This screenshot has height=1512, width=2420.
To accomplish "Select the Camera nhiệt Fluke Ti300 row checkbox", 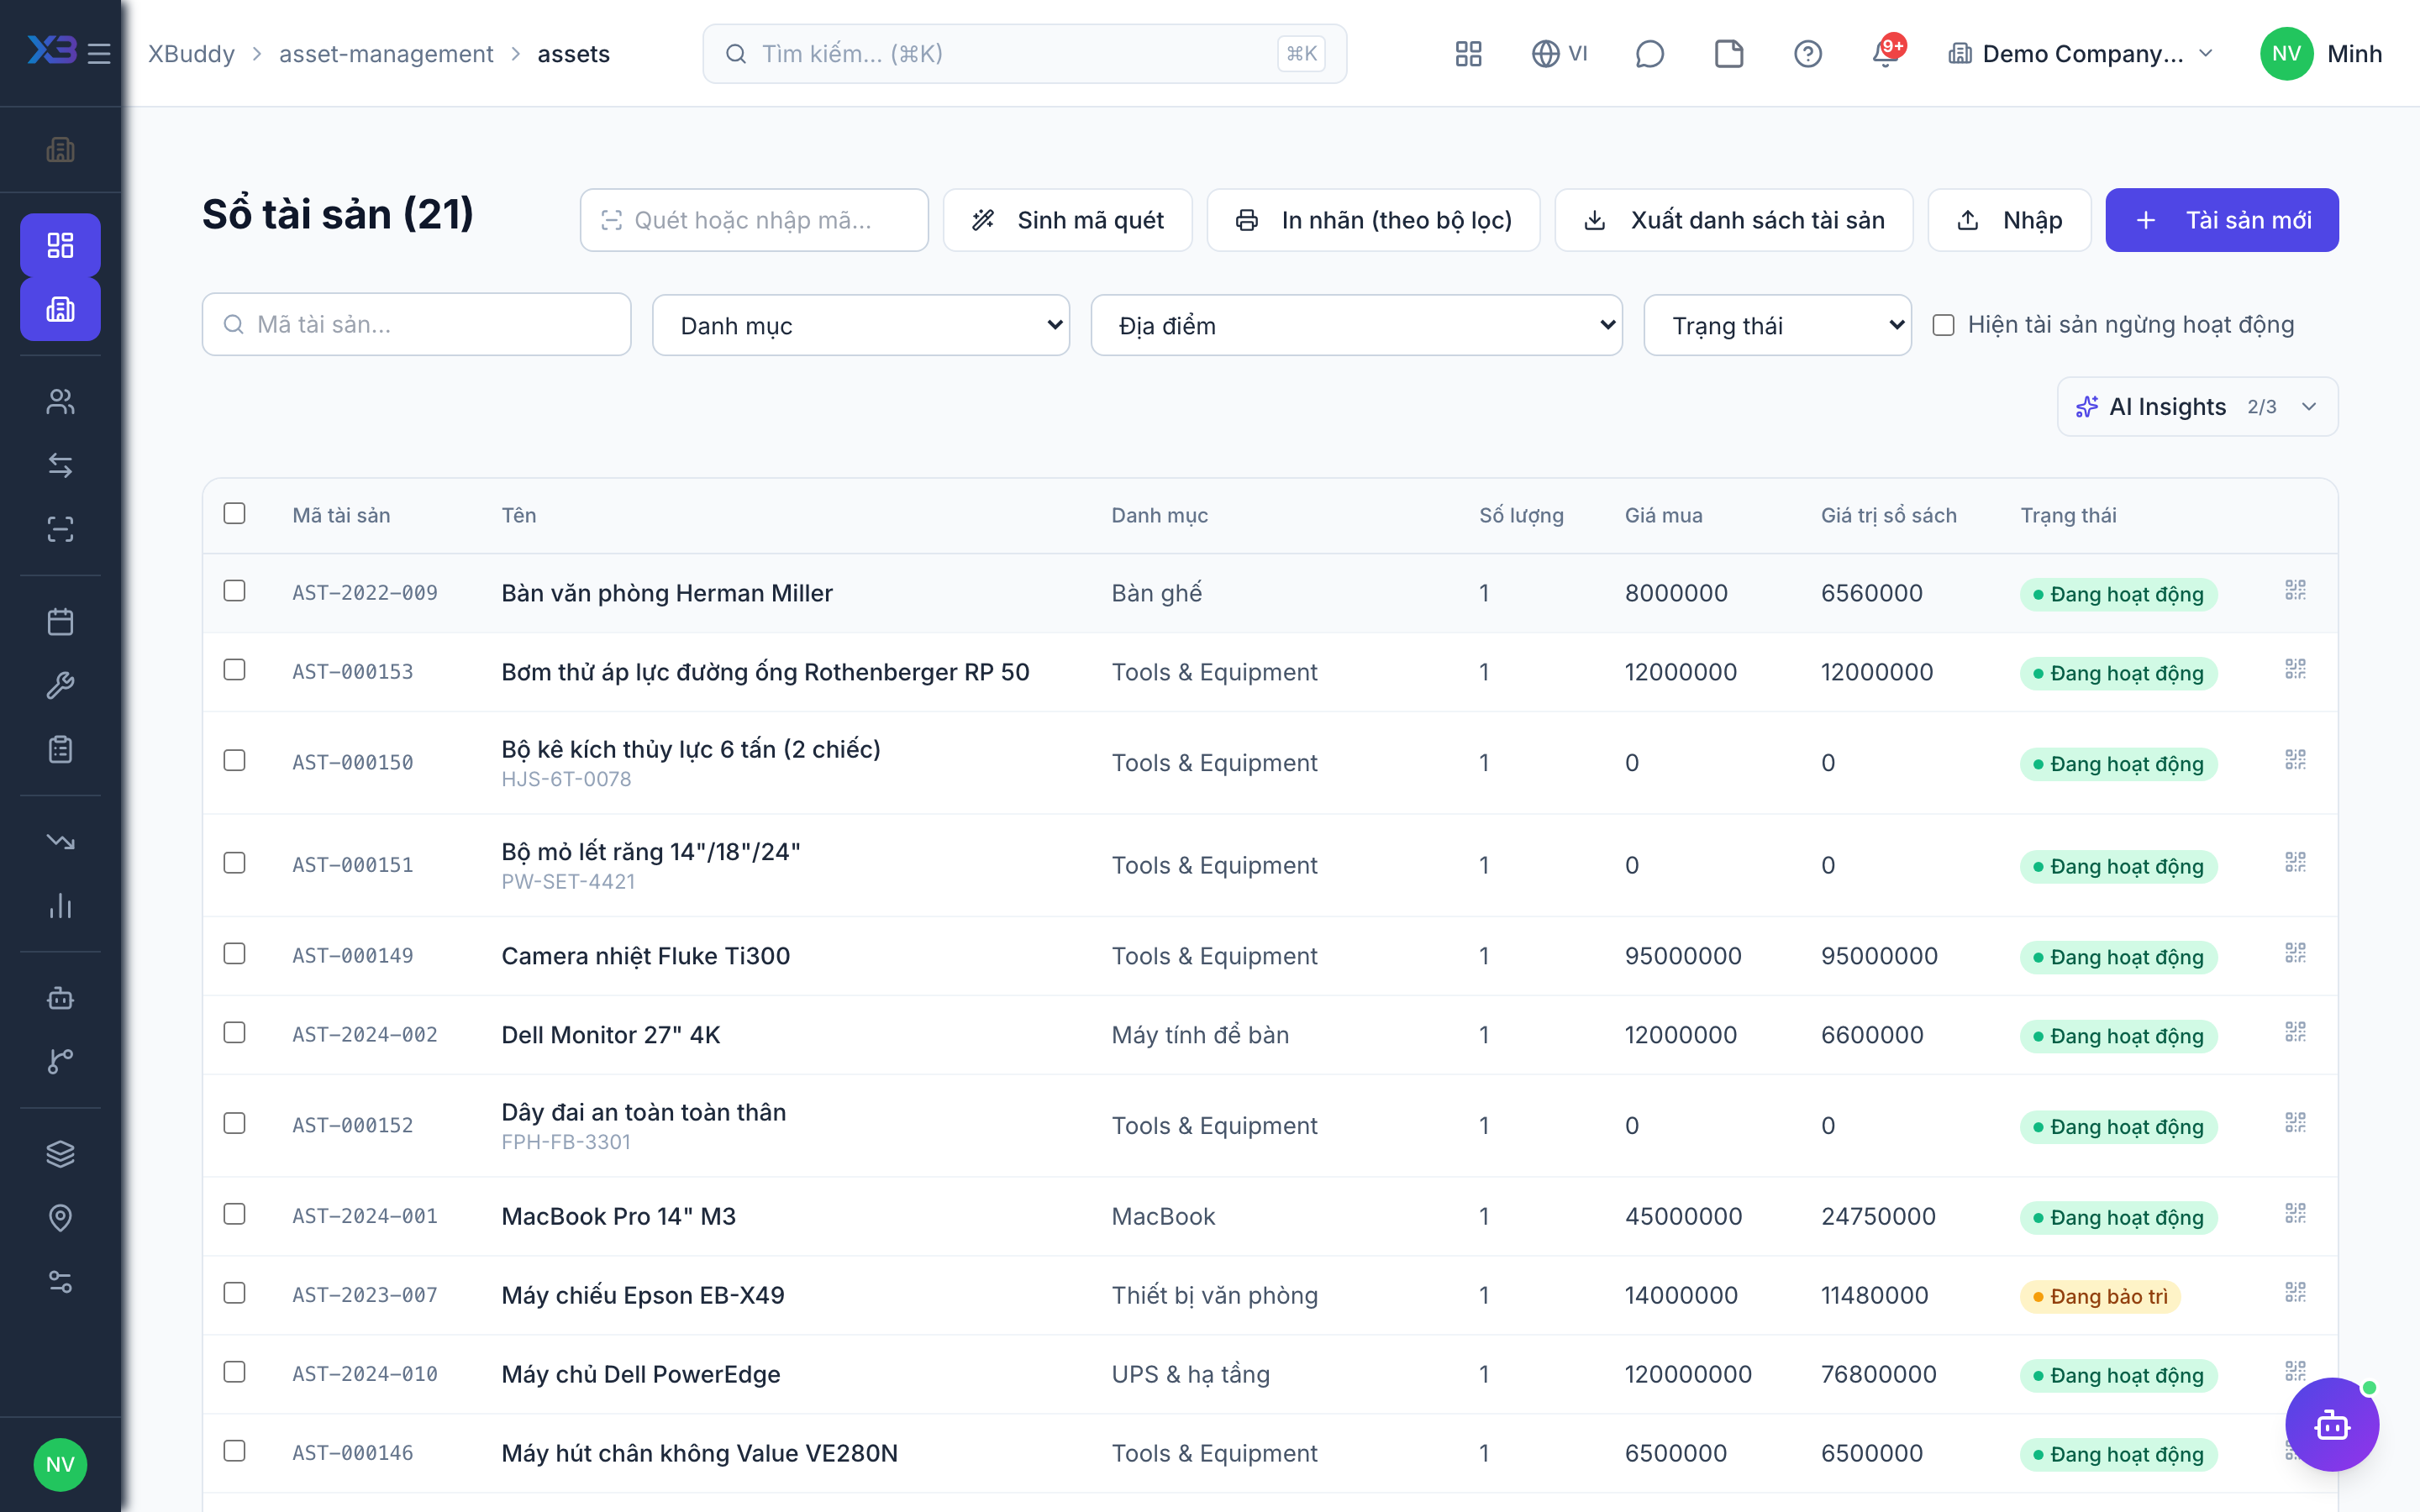I will coord(235,954).
